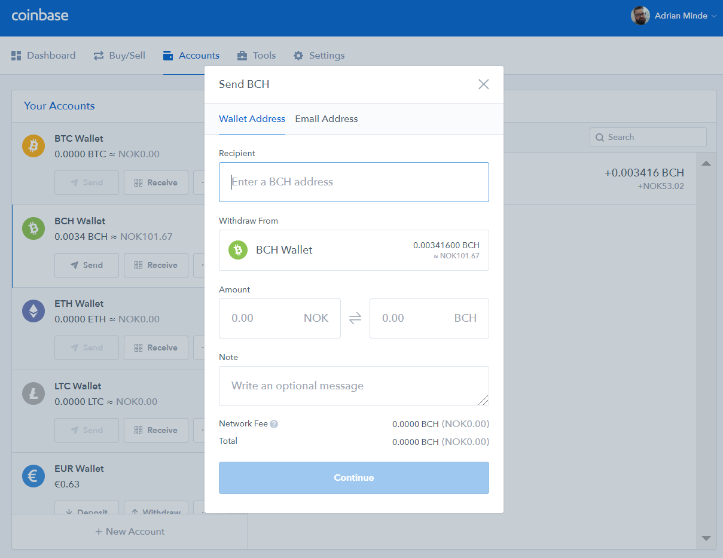The width and height of the screenshot is (723, 558).
Task: Click the Coinbase logo
Action: point(40,15)
